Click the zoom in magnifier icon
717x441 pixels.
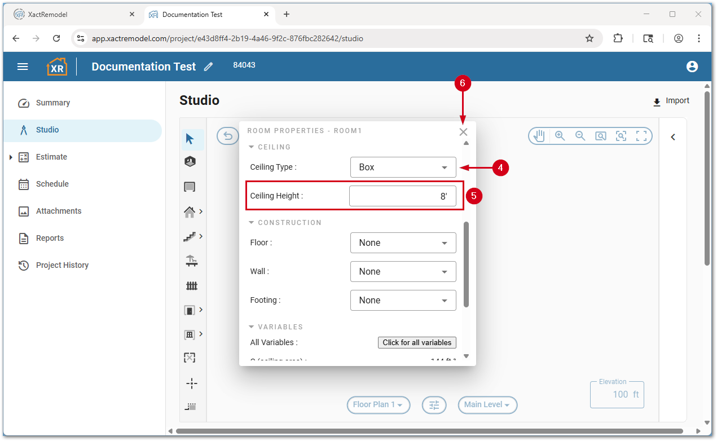(x=560, y=135)
